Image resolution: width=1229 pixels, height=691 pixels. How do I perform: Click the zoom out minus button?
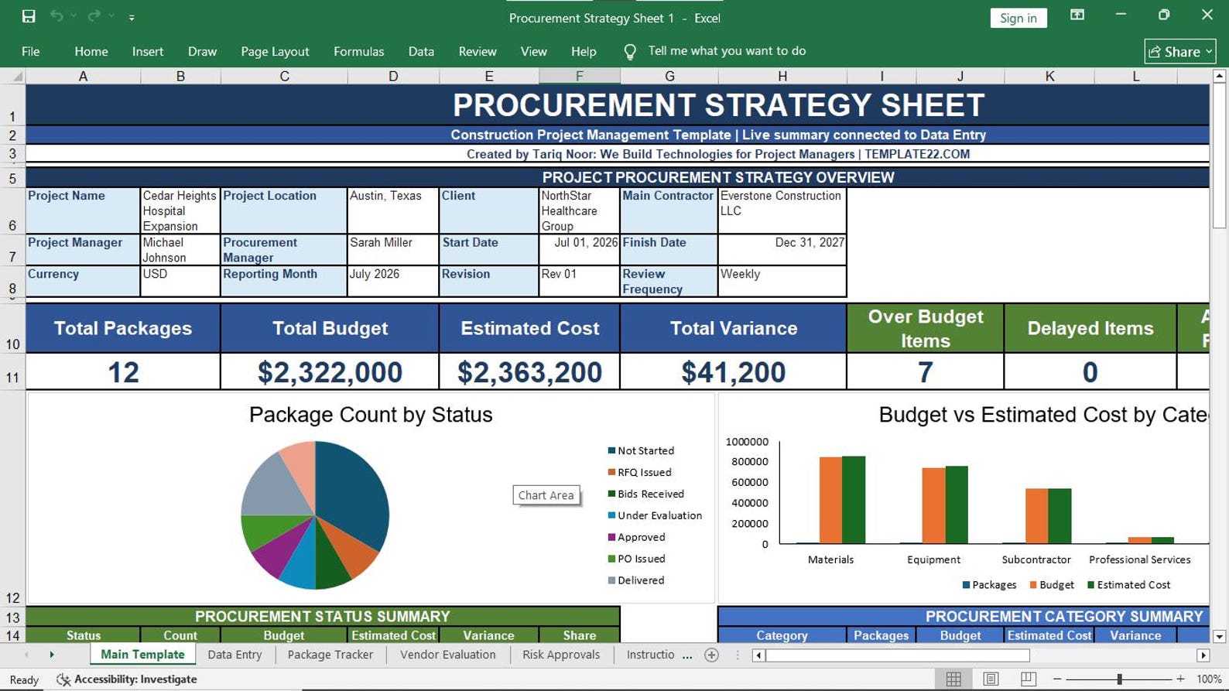coord(1057,679)
